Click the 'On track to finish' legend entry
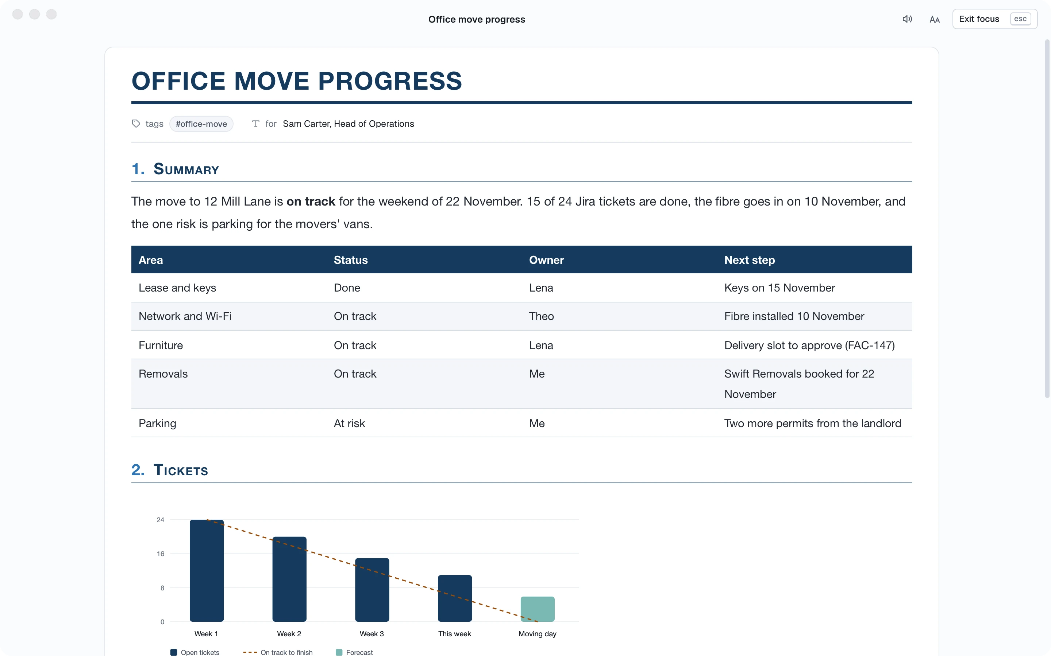Viewport: 1051px width, 656px height. point(277,652)
